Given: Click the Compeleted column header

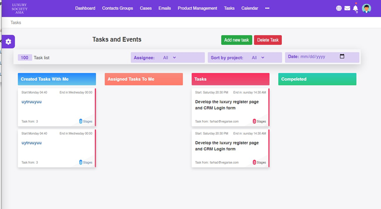Looking at the screenshot, I should tap(317, 79).
